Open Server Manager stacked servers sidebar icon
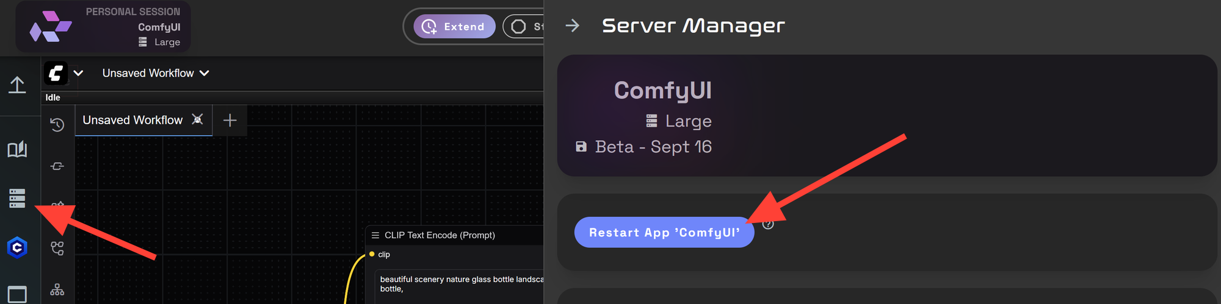1221x304 pixels. [17, 198]
